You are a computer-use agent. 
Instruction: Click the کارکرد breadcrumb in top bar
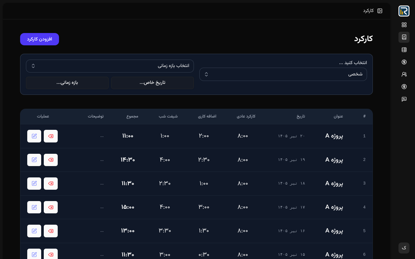(368, 11)
